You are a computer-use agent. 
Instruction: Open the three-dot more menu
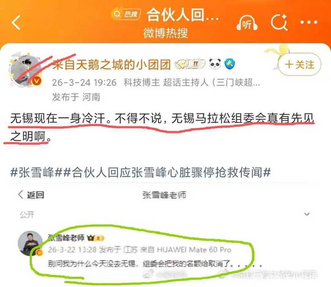[309, 22]
